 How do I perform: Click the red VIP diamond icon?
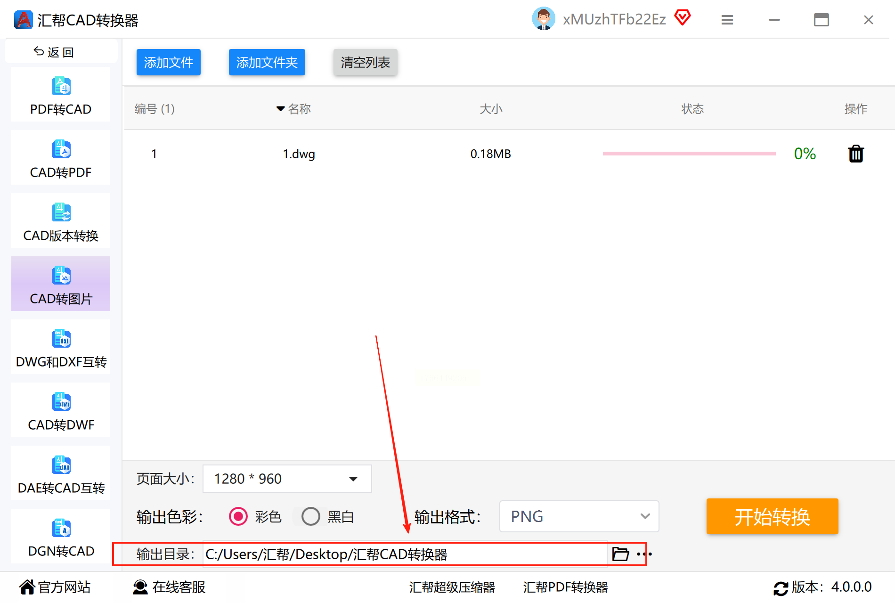(682, 18)
